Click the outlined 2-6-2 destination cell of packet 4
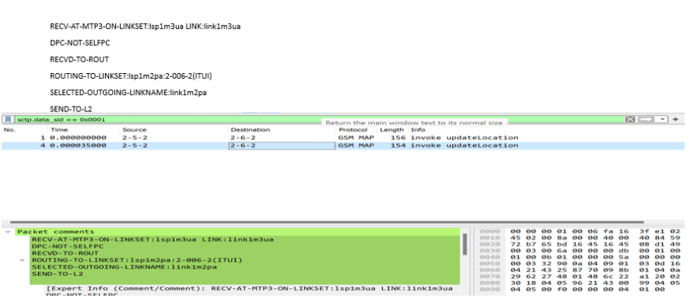687x302 pixels. pyautogui.click(x=282, y=146)
